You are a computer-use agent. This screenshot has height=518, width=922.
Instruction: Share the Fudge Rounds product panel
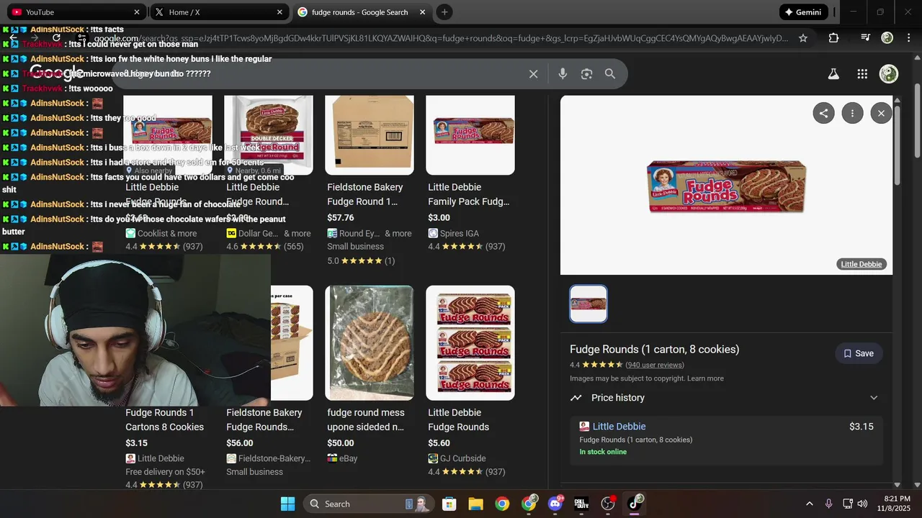pos(823,113)
